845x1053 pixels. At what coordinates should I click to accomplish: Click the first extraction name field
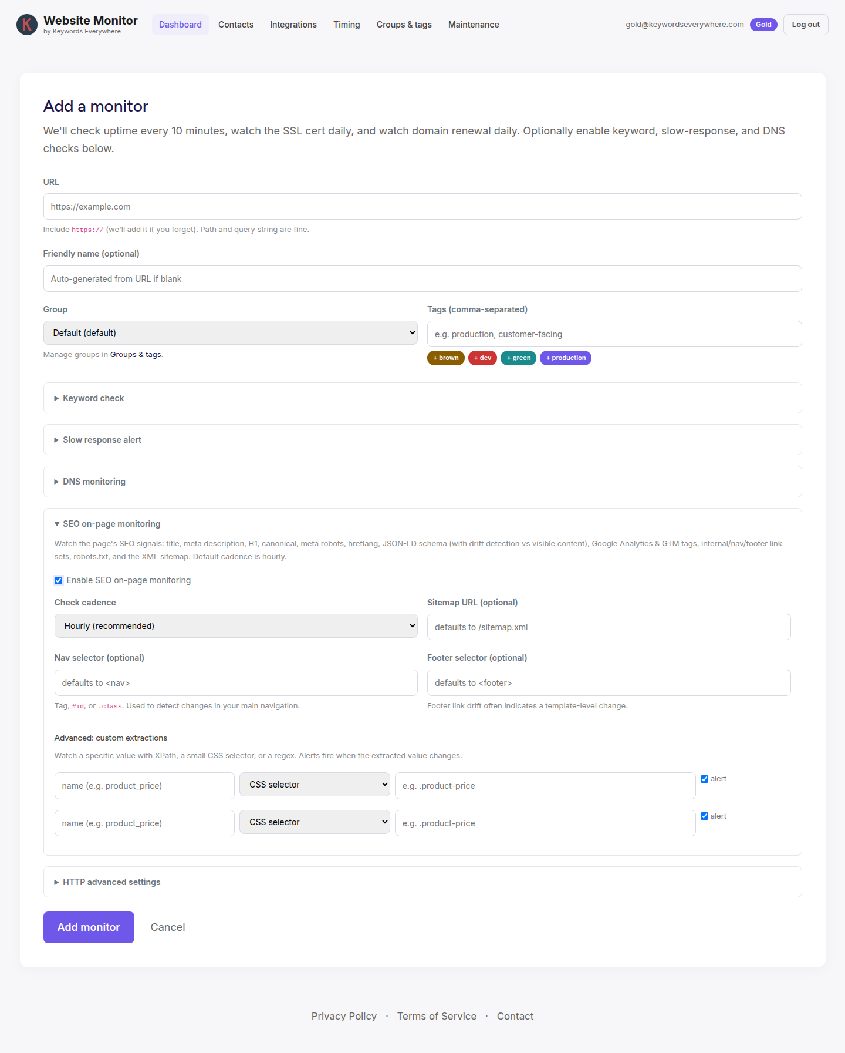144,786
